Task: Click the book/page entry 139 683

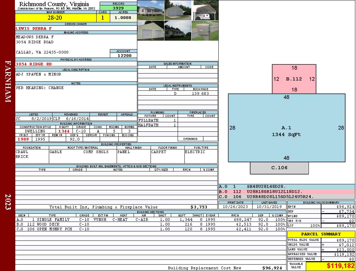Action: [200, 93]
